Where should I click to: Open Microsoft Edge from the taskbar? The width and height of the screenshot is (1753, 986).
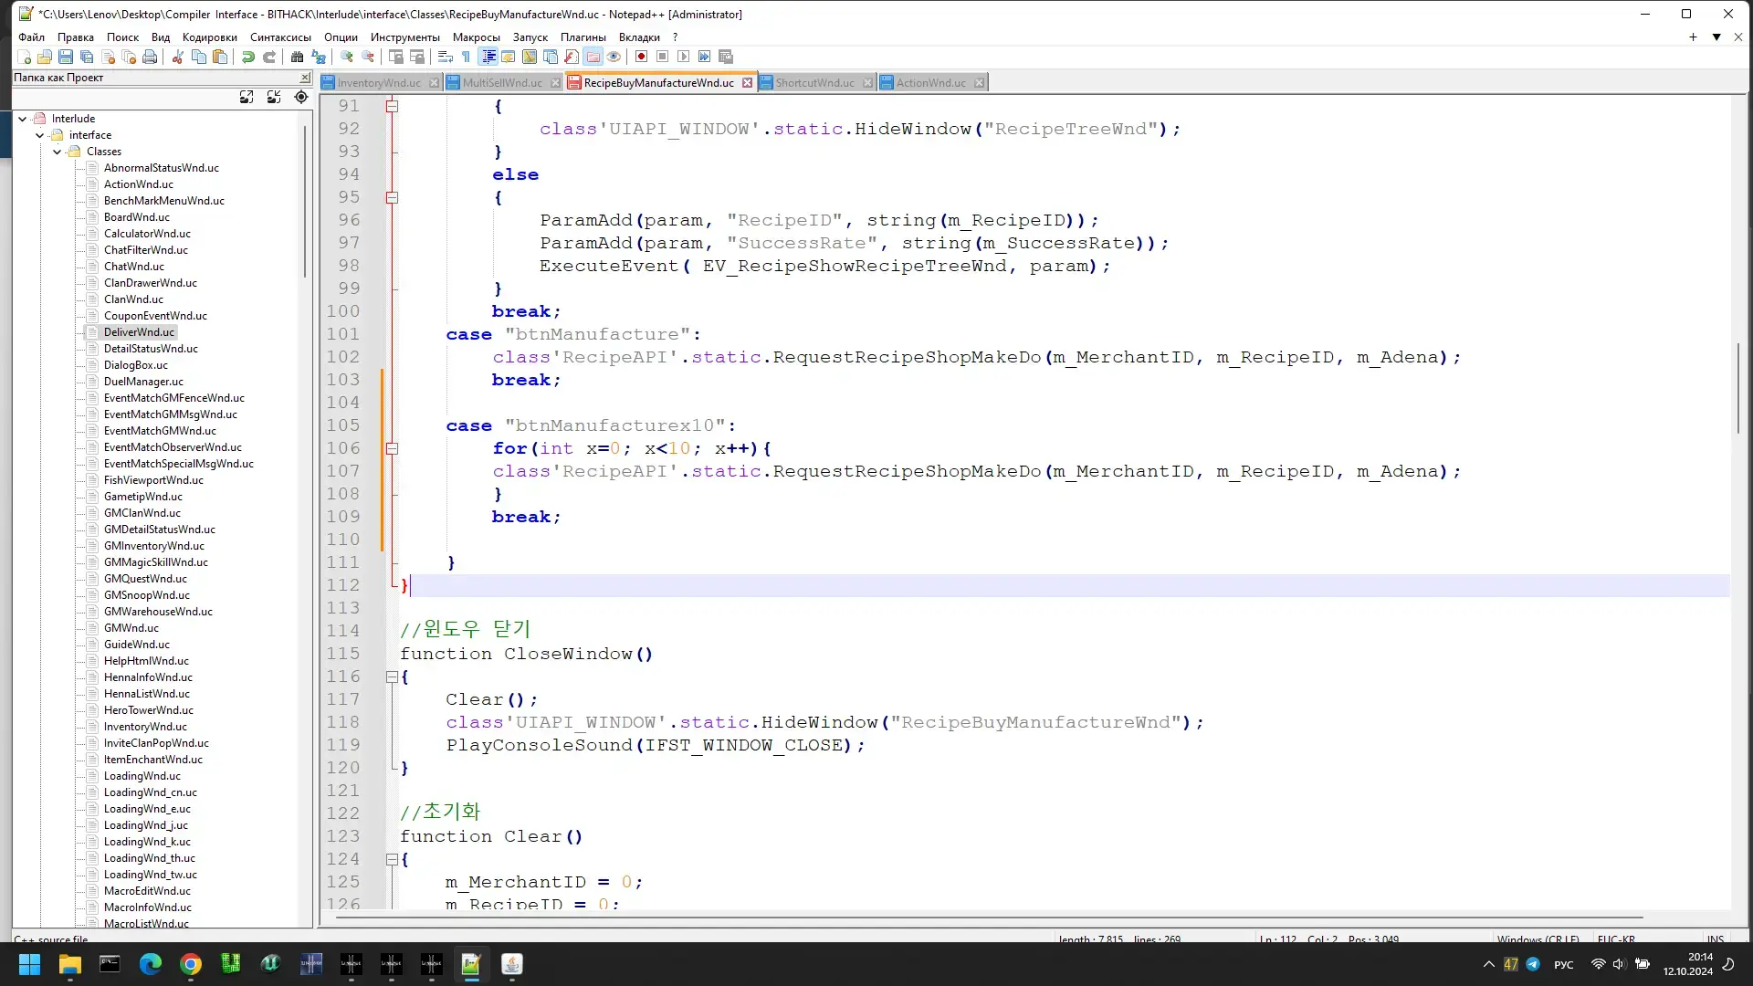click(x=150, y=964)
